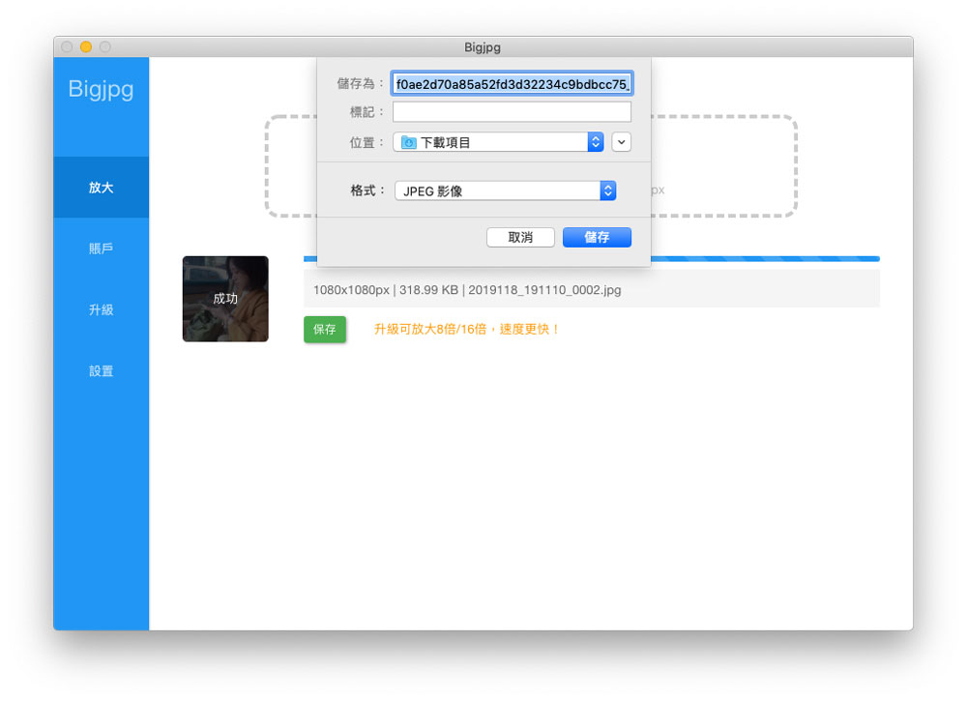
Task: Open the 位置 location dropdown arrows
Action: (x=596, y=142)
